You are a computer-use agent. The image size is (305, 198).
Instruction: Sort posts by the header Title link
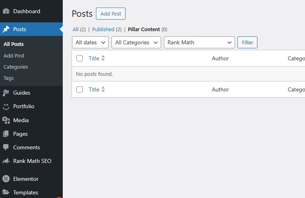(x=94, y=58)
